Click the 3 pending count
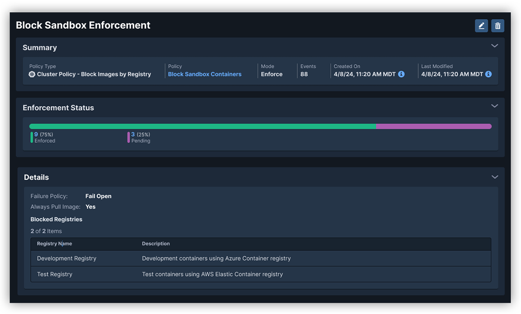Viewport: 521px width, 314px height. click(133, 134)
